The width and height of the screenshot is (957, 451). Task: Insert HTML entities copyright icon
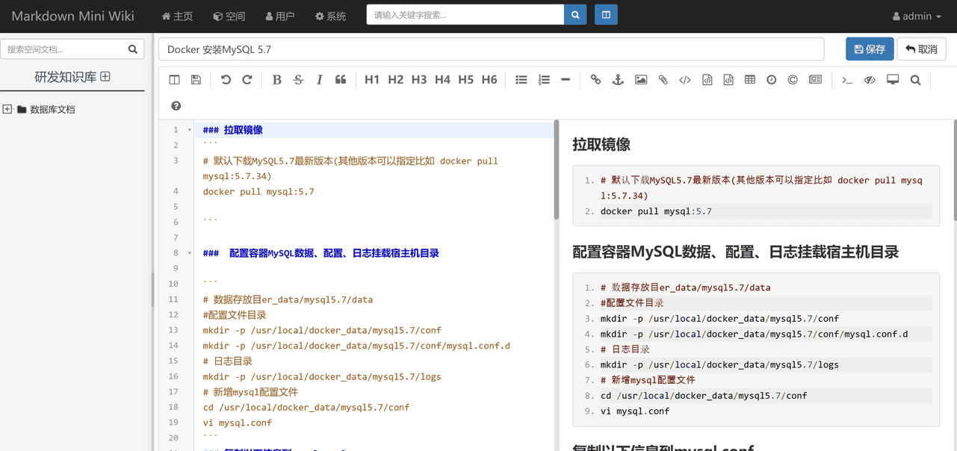coord(793,80)
